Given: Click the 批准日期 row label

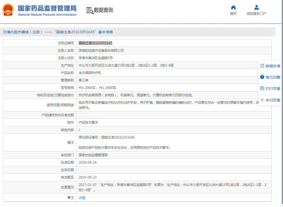Looking at the screenshot, I should pos(67,162).
